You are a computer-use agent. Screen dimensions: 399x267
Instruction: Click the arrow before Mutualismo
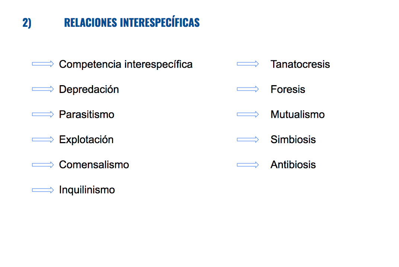coord(248,114)
